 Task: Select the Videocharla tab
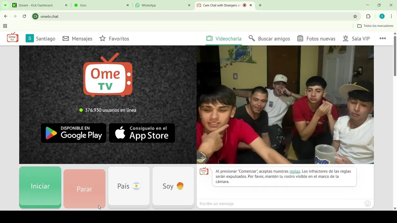(x=224, y=39)
